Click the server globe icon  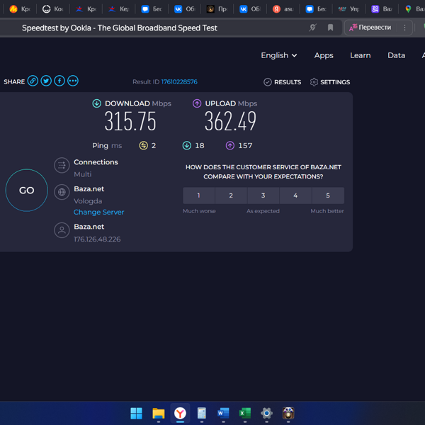(62, 192)
